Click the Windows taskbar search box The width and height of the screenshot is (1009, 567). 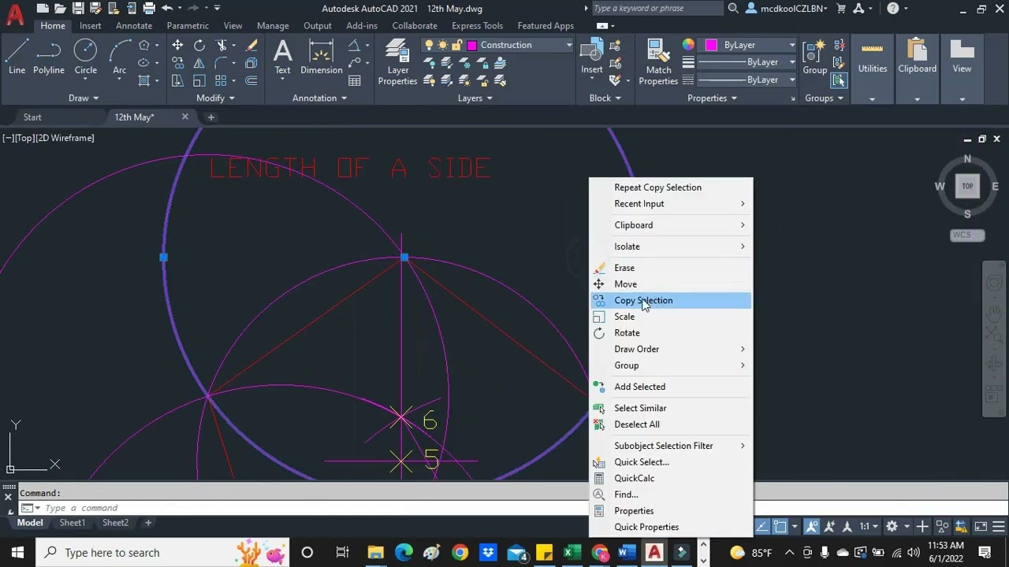point(163,552)
